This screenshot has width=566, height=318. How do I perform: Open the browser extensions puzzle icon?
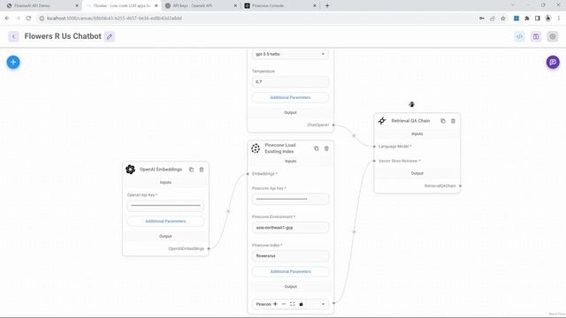pos(527,18)
